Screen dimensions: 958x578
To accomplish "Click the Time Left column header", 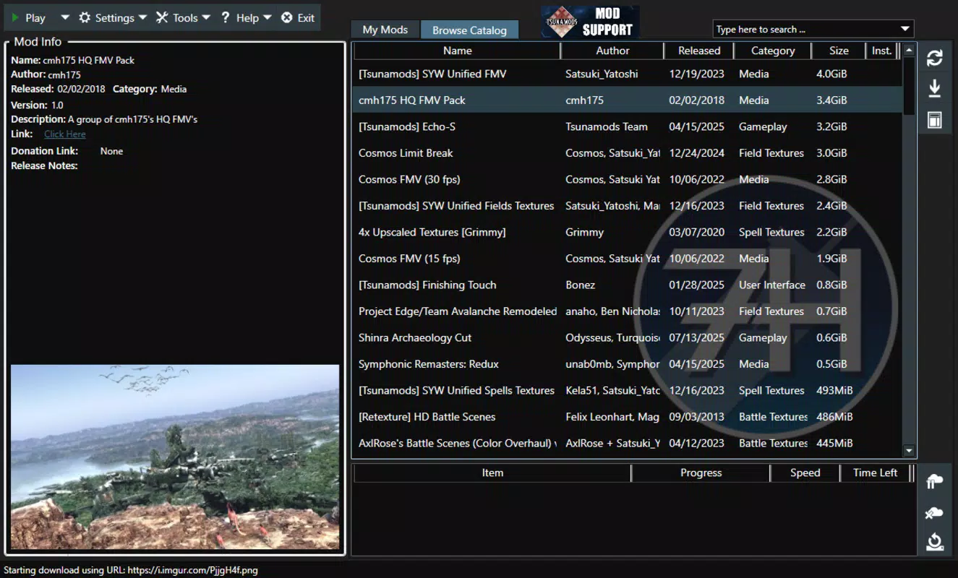I will point(875,473).
